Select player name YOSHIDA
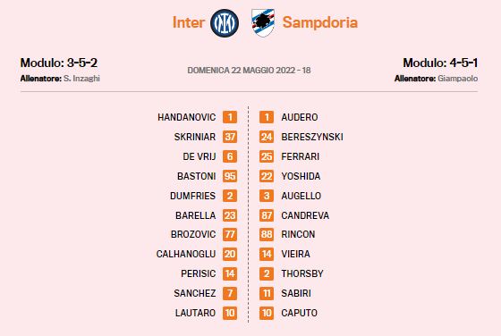The image size is (501, 336). click(x=301, y=176)
